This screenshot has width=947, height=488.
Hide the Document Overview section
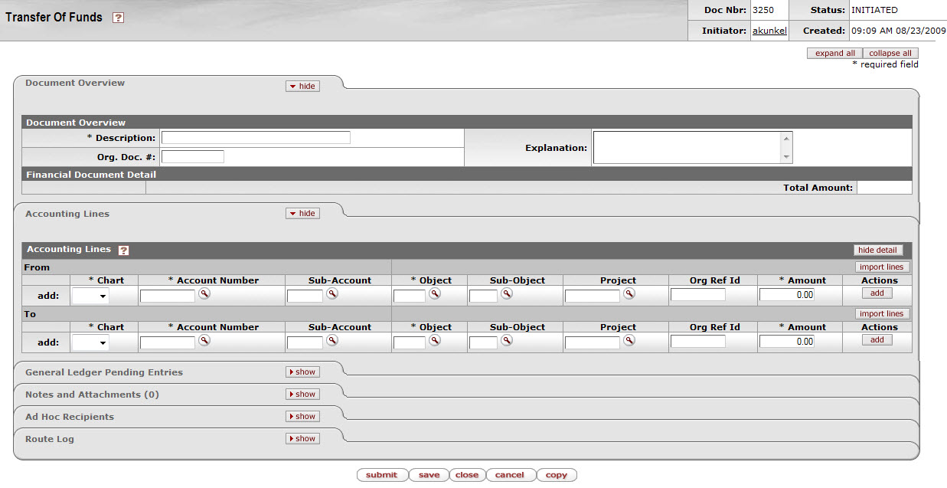[x=302, y=87]
